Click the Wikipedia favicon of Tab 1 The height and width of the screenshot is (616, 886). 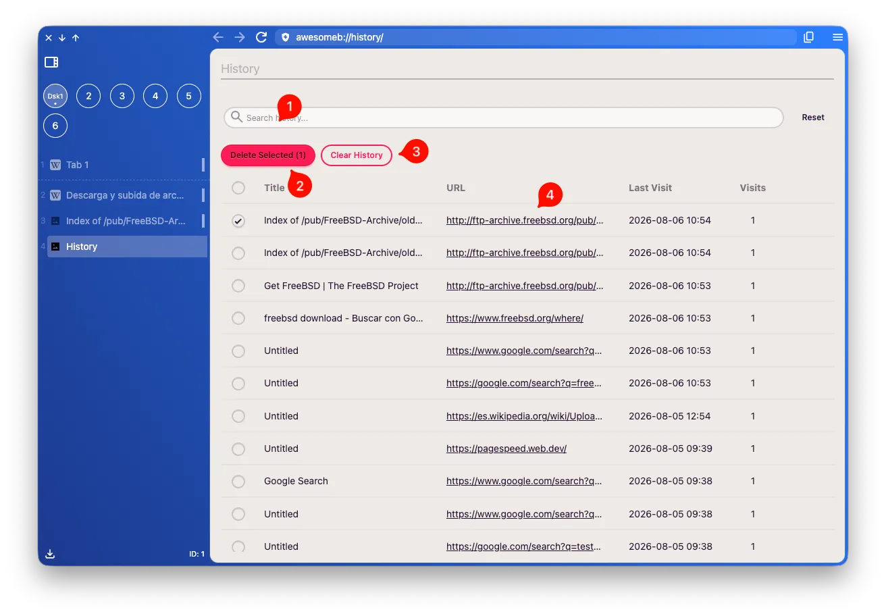[x=55, y=165]
